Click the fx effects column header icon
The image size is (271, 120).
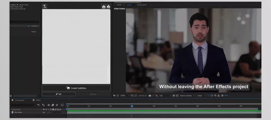(51, 110)
